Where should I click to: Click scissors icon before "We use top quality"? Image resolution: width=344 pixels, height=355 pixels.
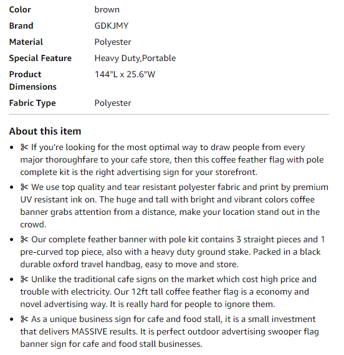pyautogui.click(x=24, y=187)
